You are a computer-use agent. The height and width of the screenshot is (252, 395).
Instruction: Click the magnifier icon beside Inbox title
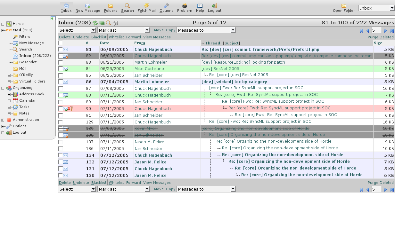click(108, 23)
